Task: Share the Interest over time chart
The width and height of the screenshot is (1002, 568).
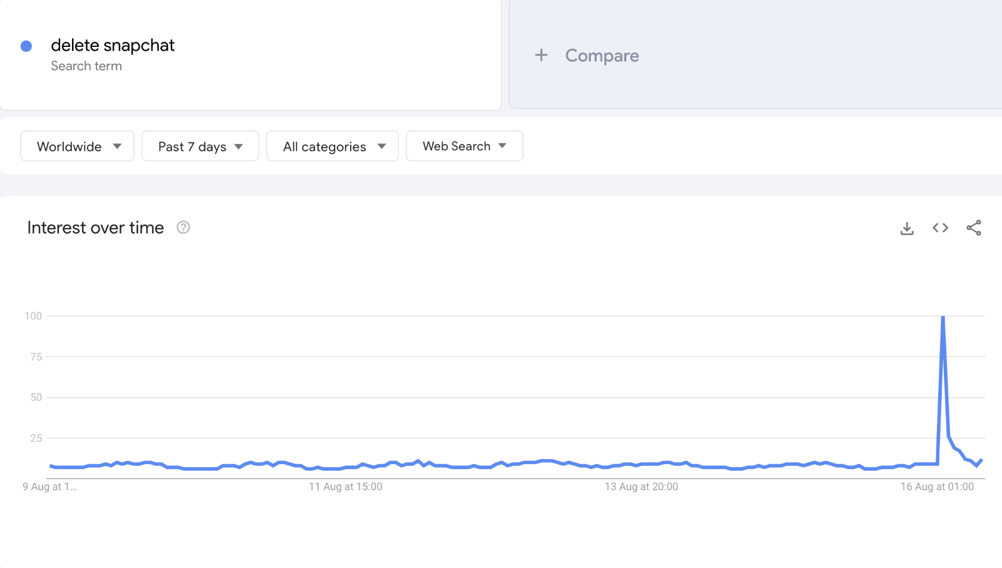Action: (x=974, y=228)
